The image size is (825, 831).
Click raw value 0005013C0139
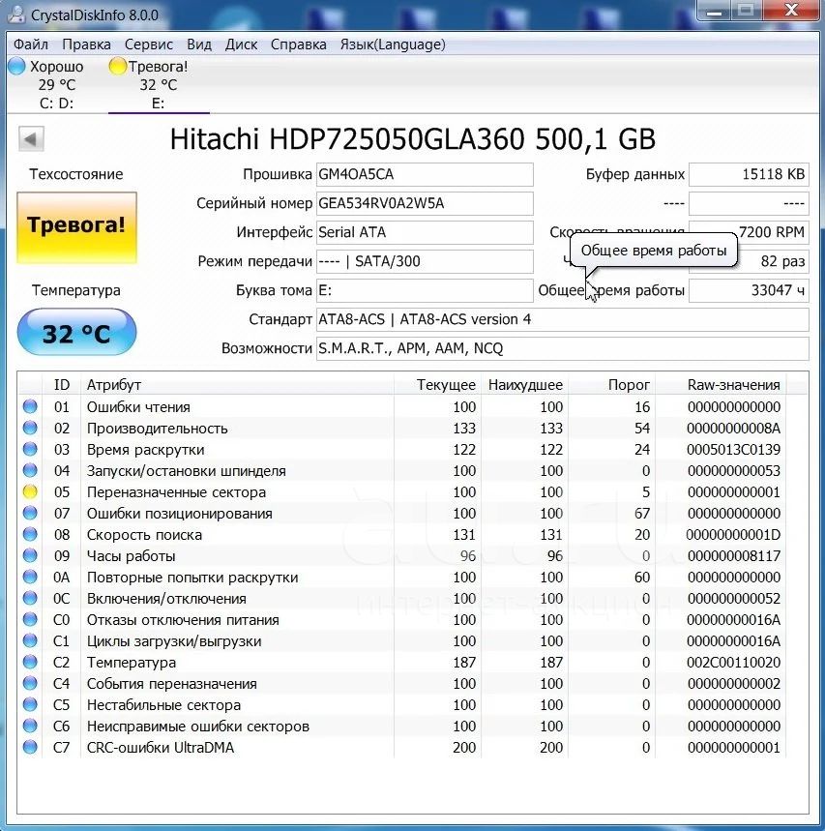(733, 450)
